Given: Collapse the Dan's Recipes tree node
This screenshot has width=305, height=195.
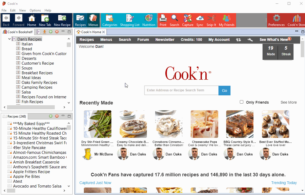Looking at the screenshot, I should click(9, 39).
